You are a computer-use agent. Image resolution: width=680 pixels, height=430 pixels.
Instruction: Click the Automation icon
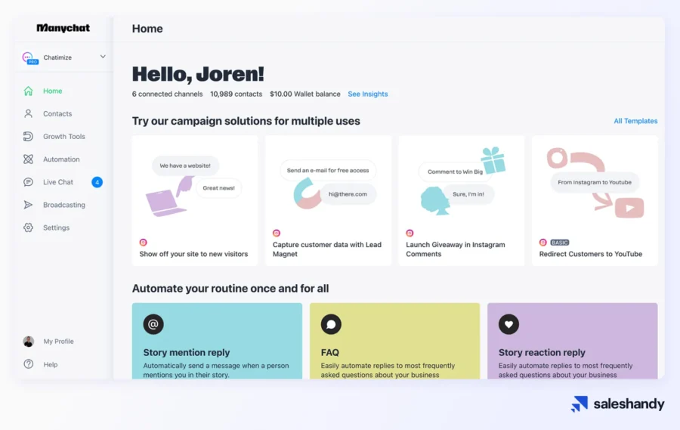[x=28, y=159]
